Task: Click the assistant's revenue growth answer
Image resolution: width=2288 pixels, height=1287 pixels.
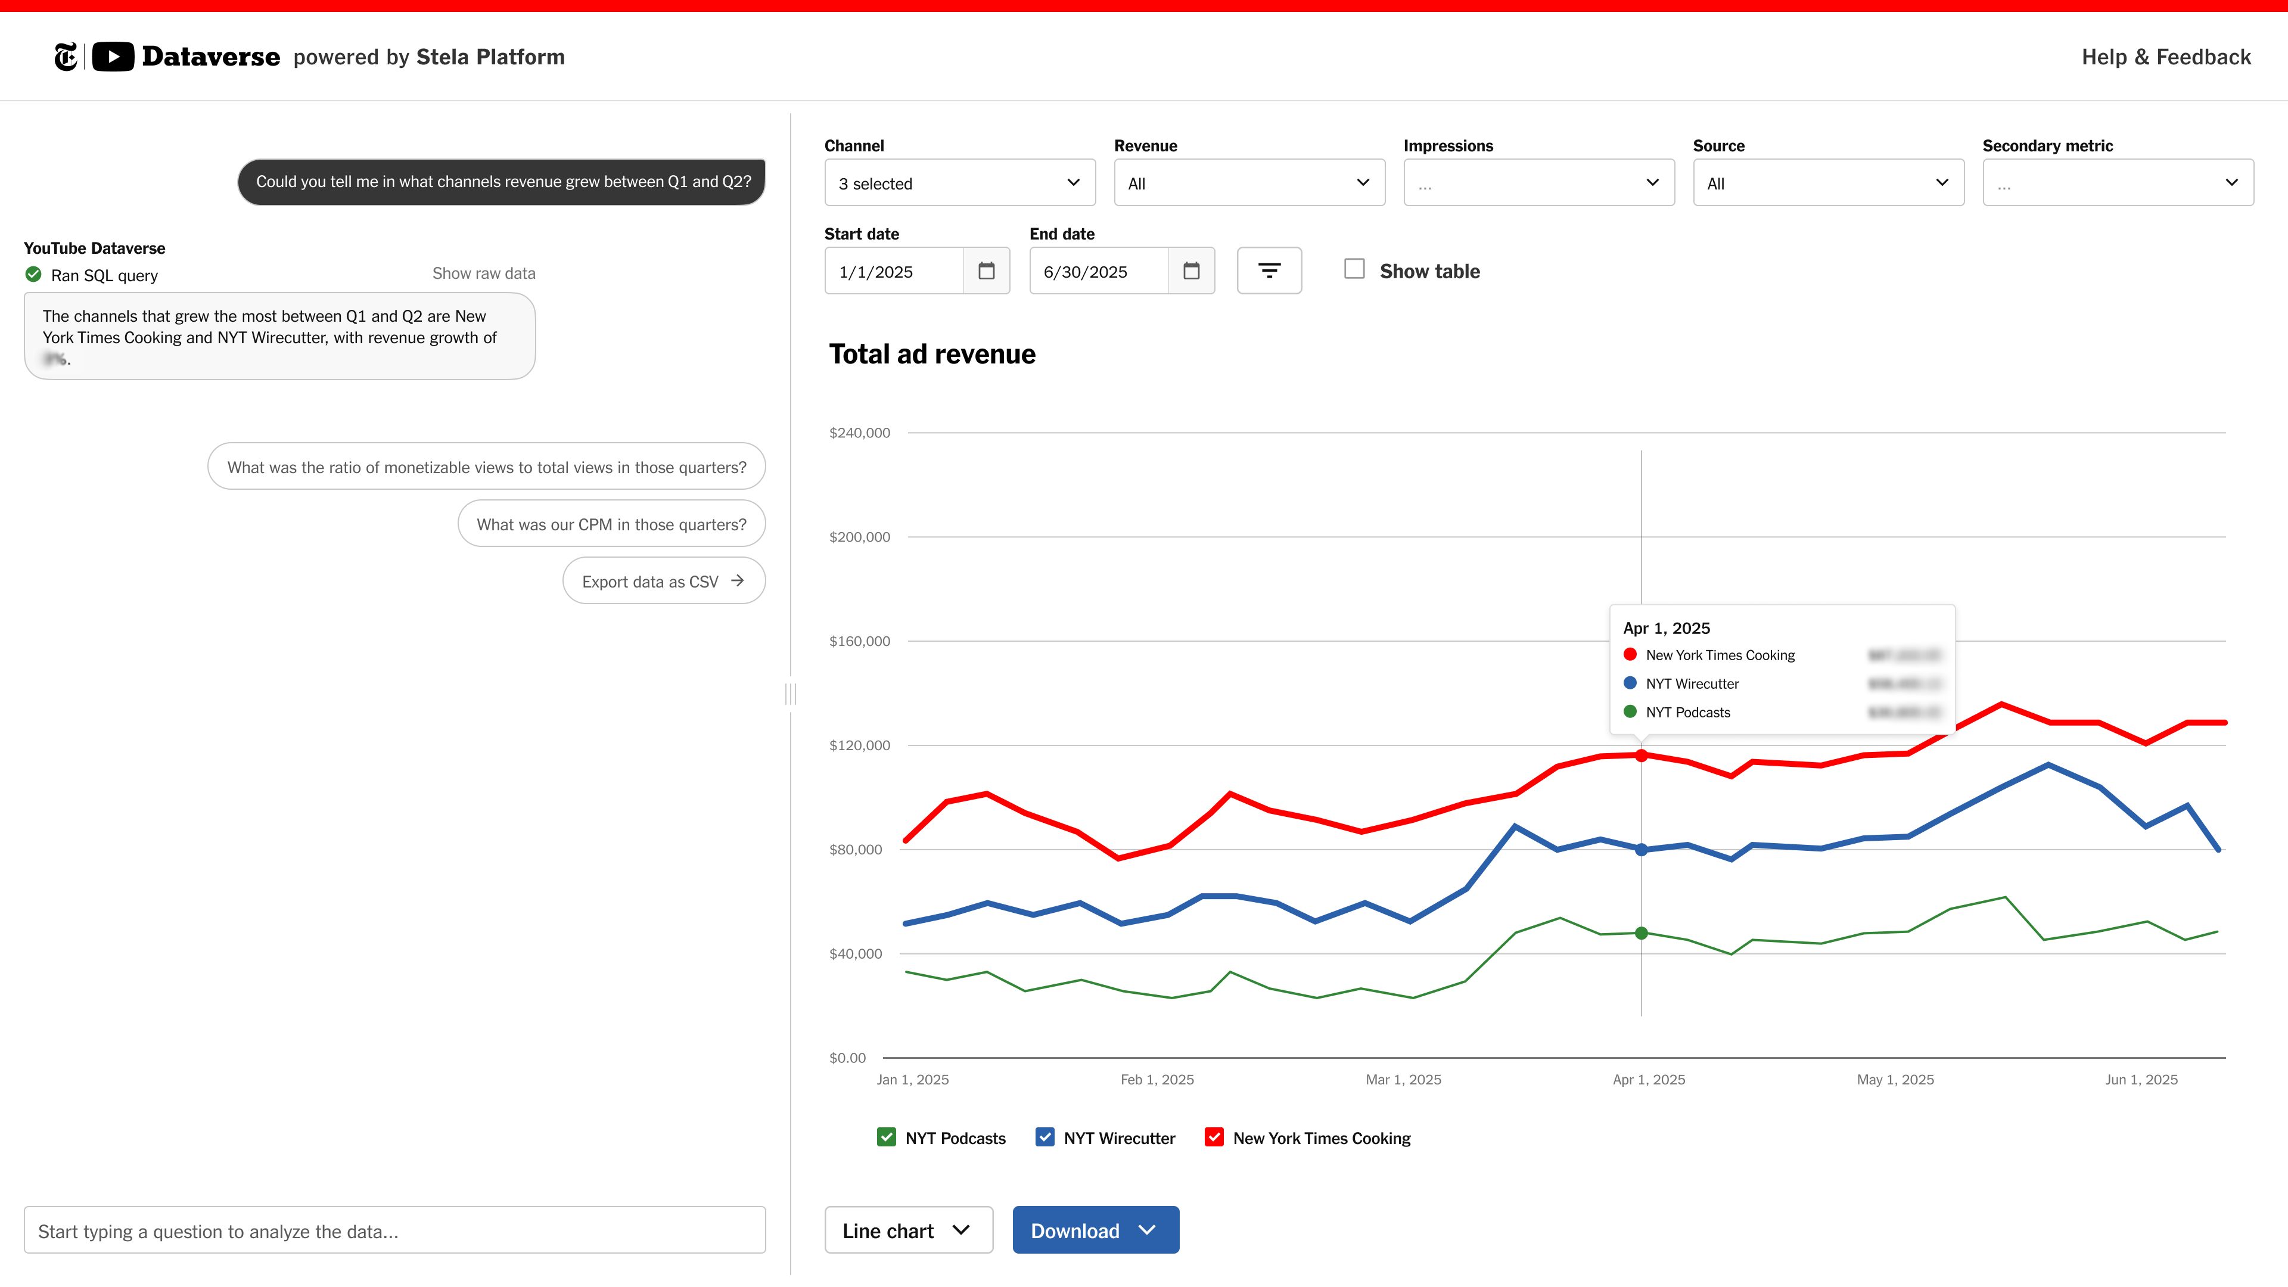Action: [x=280, y=337]
